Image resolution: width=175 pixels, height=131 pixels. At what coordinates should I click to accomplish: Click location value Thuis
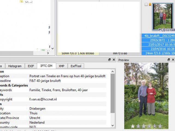coord(33,113)
